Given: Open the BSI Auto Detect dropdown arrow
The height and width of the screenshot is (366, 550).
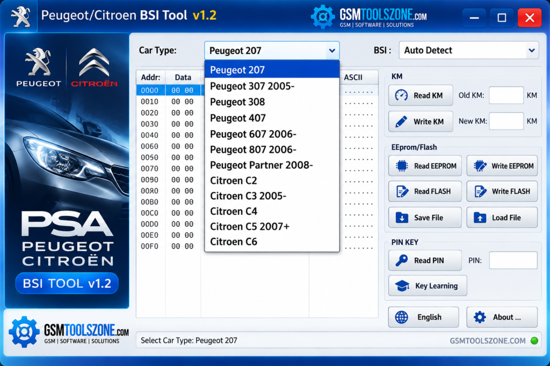Looking at the screenshot, I should point(532,50).
